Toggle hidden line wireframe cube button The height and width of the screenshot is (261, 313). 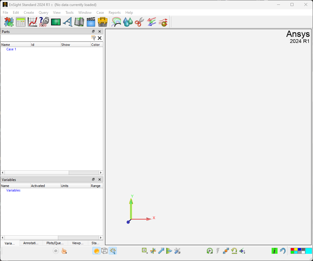[104, 251]
